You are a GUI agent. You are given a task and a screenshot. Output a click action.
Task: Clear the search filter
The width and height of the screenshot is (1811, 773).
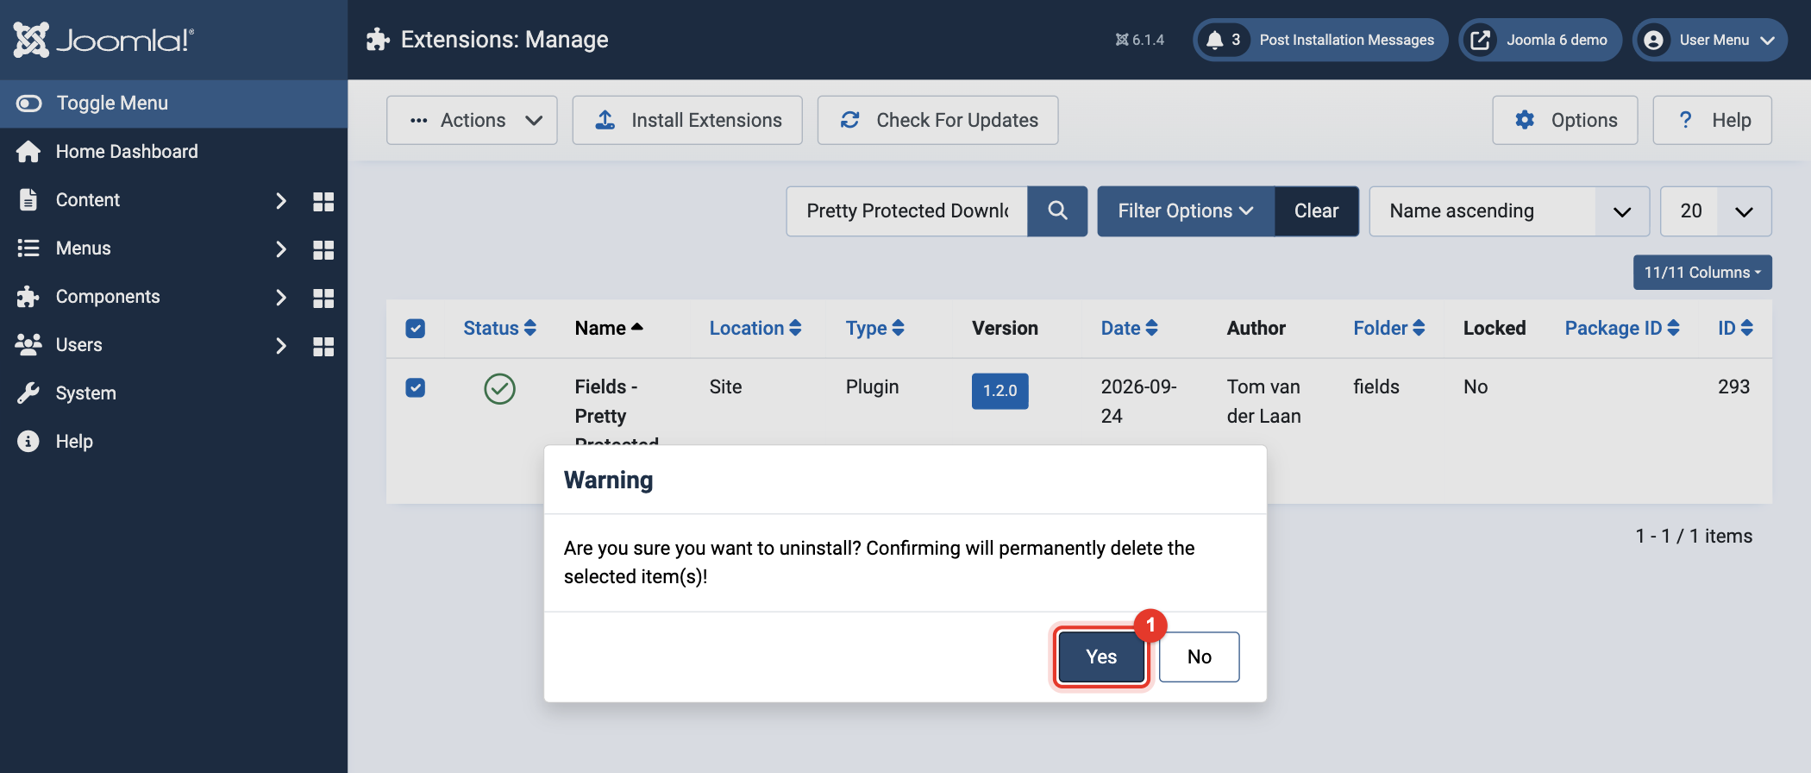[x=1316, y=211]
